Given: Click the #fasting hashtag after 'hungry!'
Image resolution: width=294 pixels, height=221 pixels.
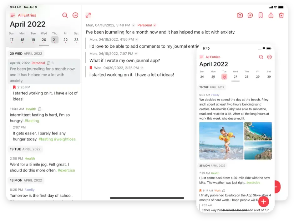Looking at the screenshot, I should coord(32,121).
